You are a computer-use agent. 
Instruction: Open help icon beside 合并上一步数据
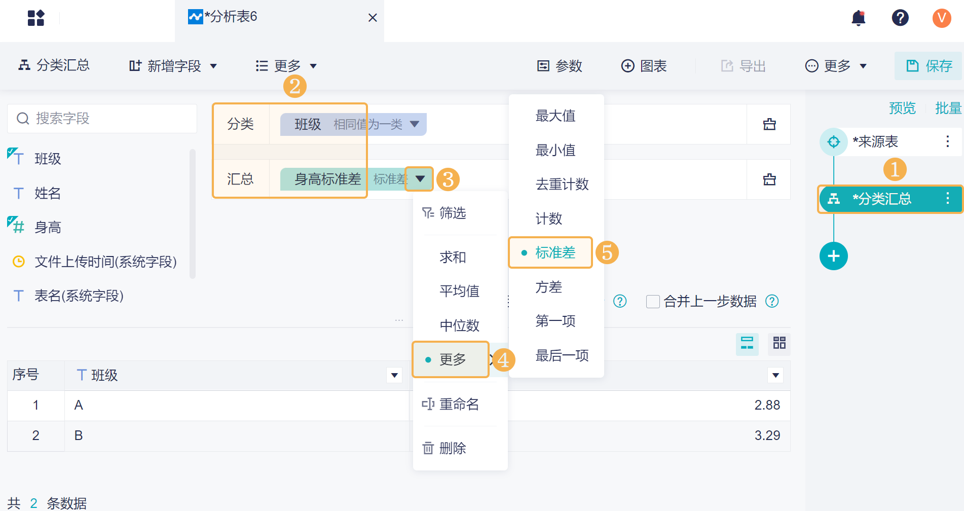point(772,301)
